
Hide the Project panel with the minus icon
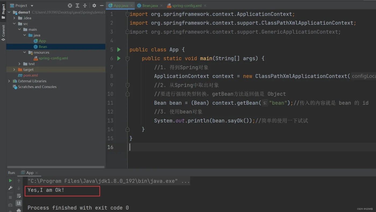point(102,5)
